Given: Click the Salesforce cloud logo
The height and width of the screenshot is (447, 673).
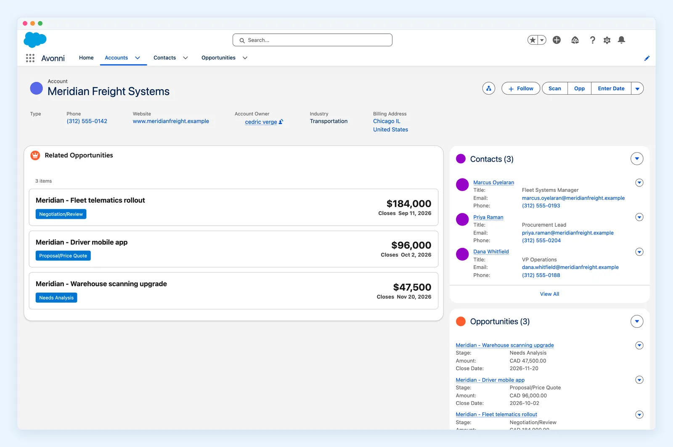Looking at the screenshot, I should 35,40.
